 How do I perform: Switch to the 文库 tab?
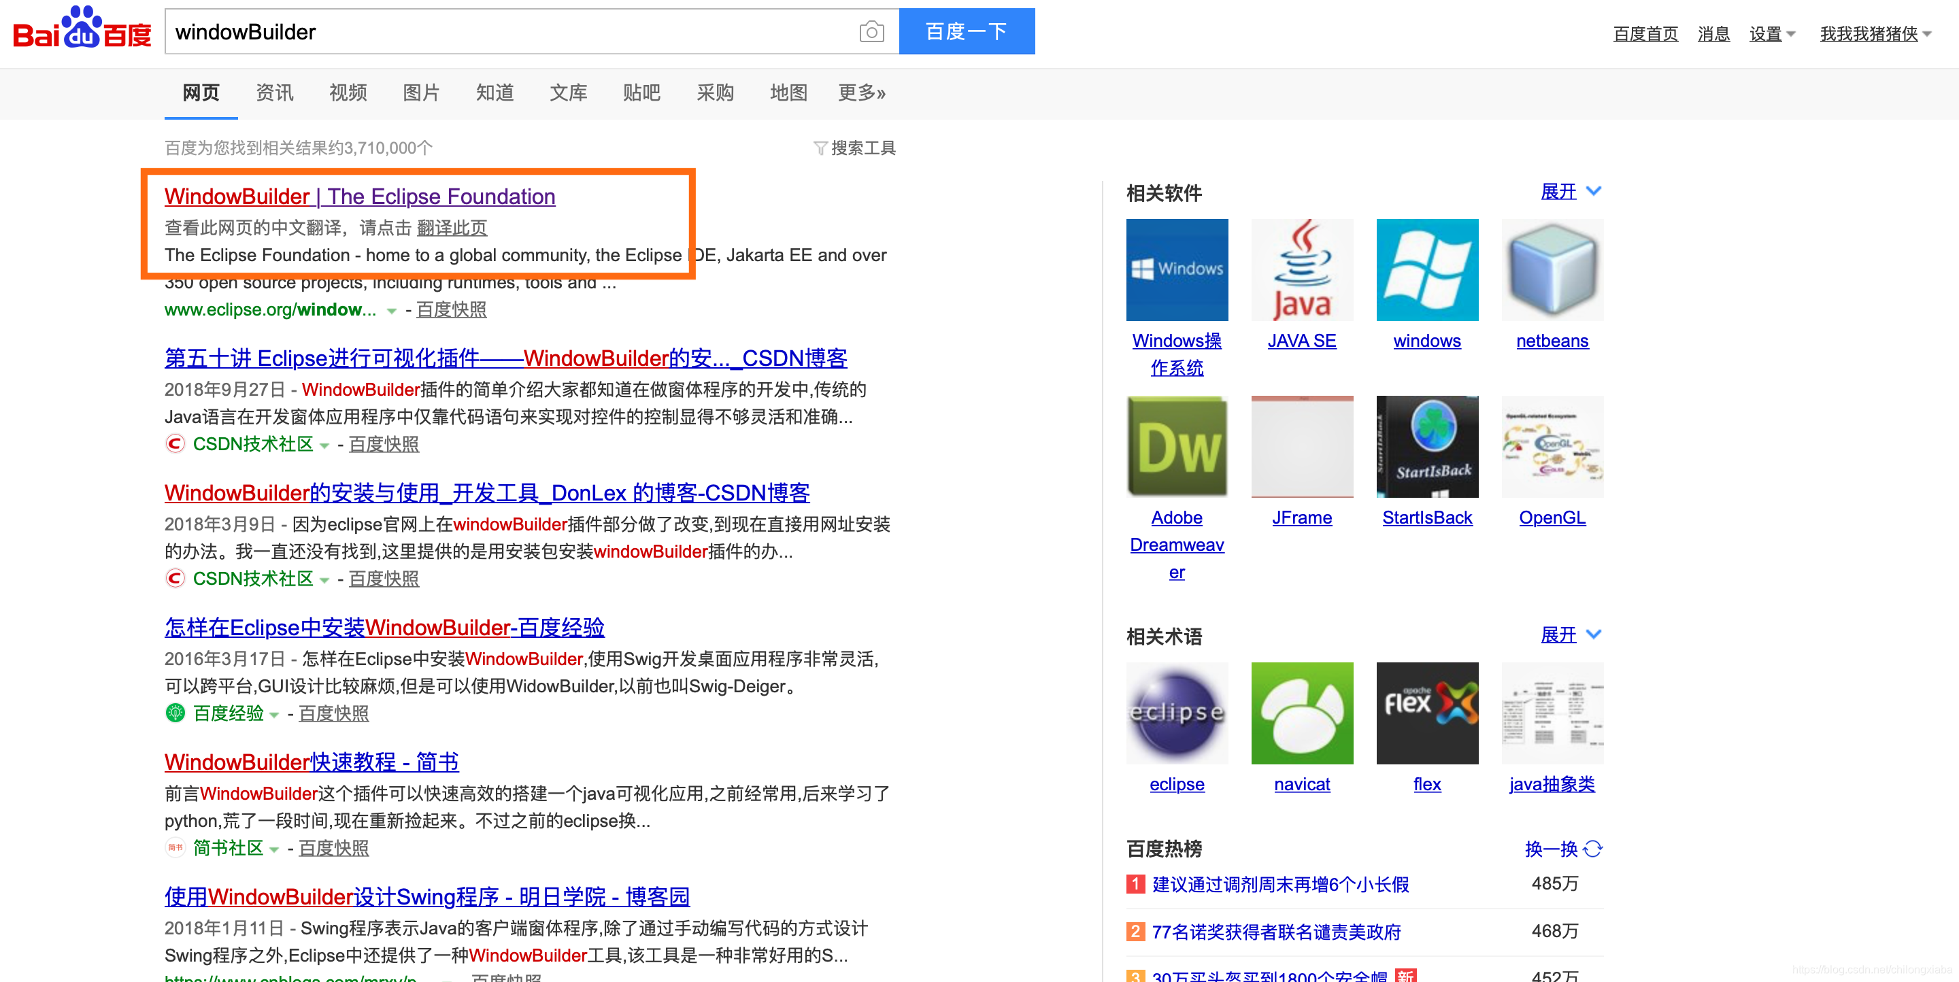569,92
